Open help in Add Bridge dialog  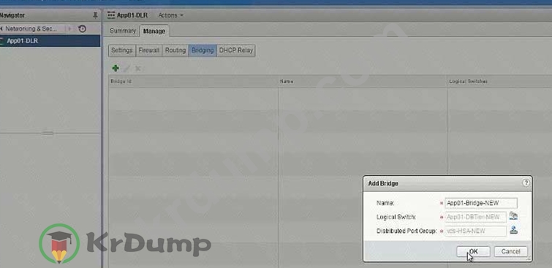point(526,183)
